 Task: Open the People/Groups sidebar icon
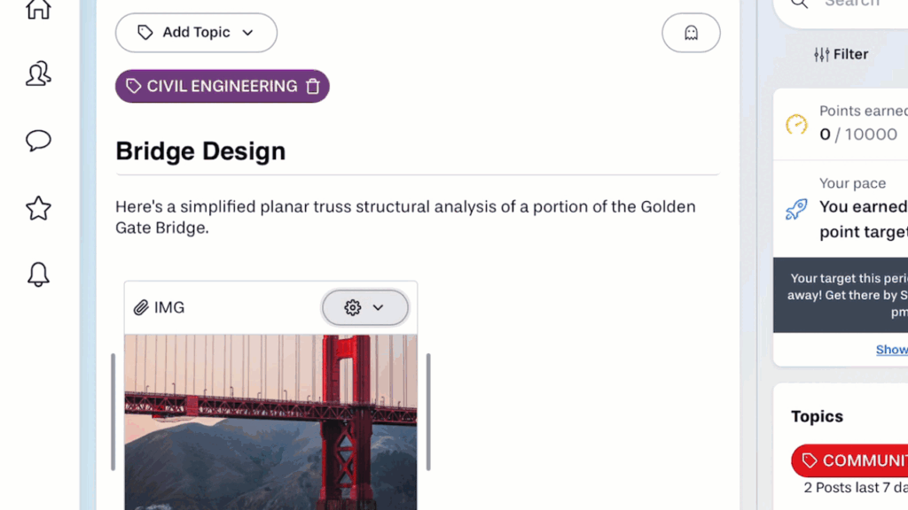(x=38, y=74)
